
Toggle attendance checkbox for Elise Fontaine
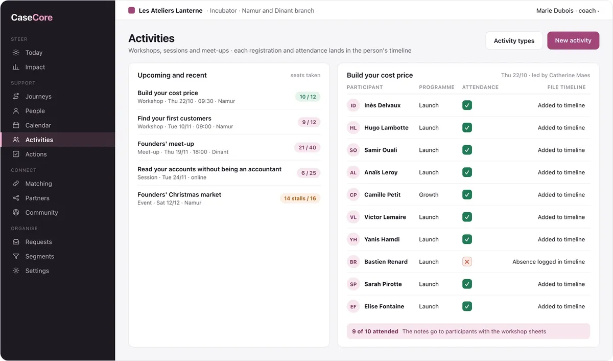tap(467, 306)
